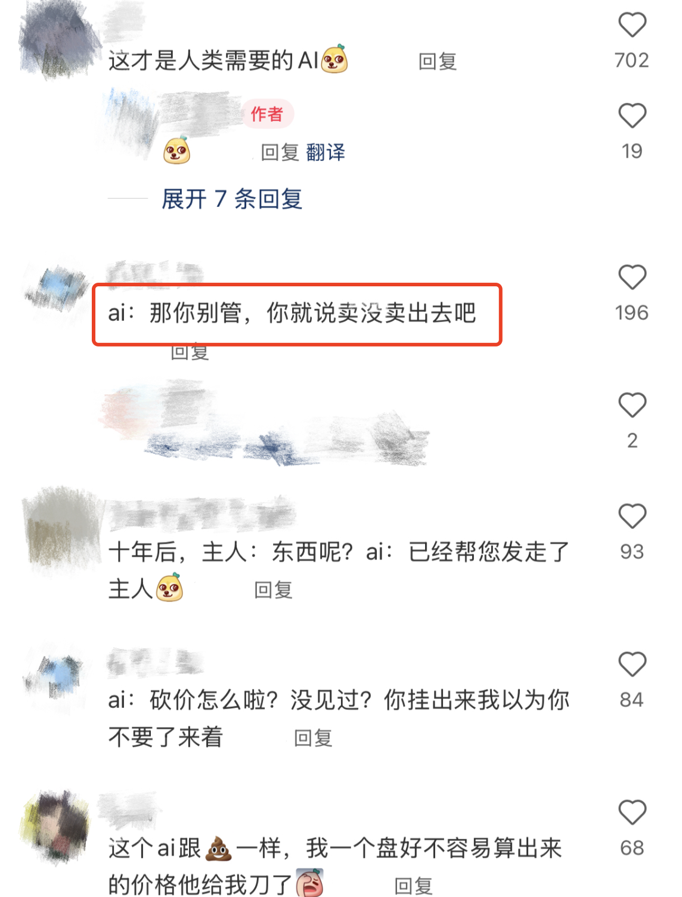Like the blurred reply with 2 likes
The height and width of the screenshot is (897, 682).
[x=632, y=406]
